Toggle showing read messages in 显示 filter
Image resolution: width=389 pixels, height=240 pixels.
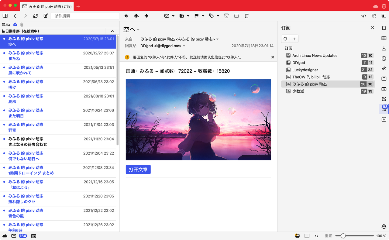click(15, 25)
